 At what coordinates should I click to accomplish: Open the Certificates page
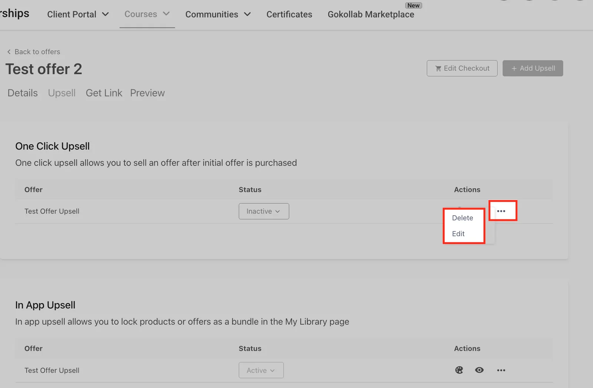[289, 14]
